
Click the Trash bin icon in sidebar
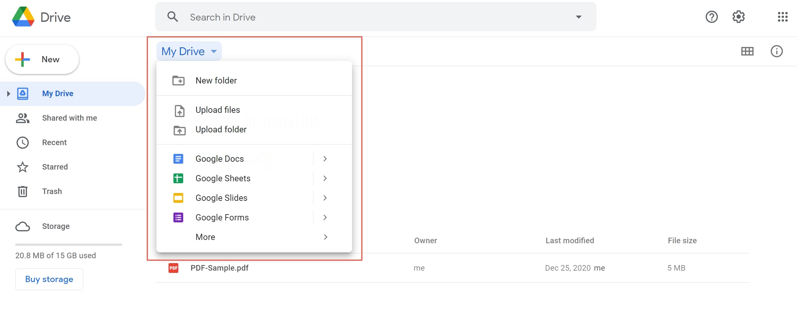[x=22, y=191]
